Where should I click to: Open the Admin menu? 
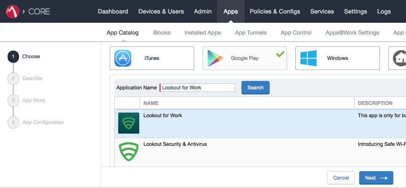coord(203,11)
